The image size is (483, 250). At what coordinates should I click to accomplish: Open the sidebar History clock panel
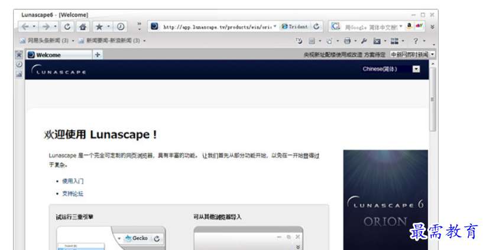pos(19,64)
